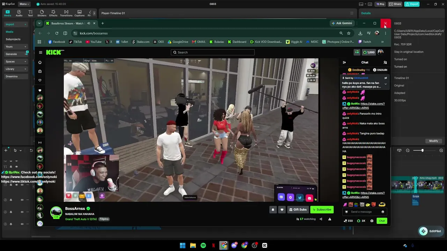Open CapCut layout options dropdown
447x251 pixels.
(362, 4)
